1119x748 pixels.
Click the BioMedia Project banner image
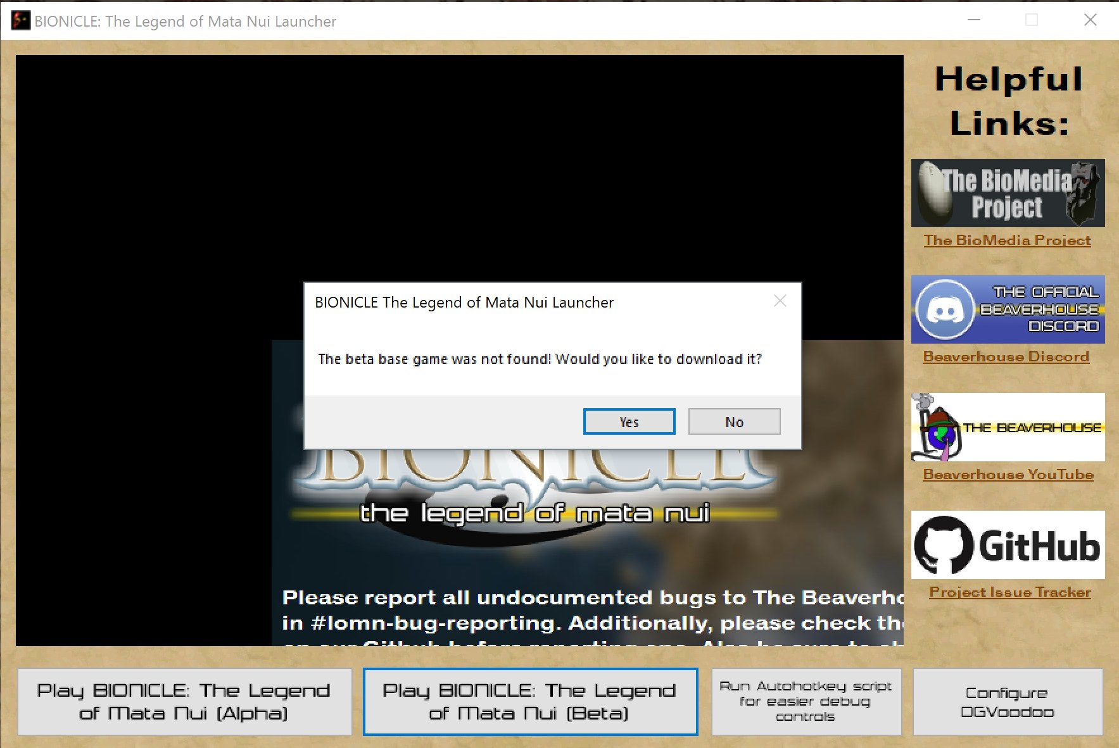tap(1008, 193)
